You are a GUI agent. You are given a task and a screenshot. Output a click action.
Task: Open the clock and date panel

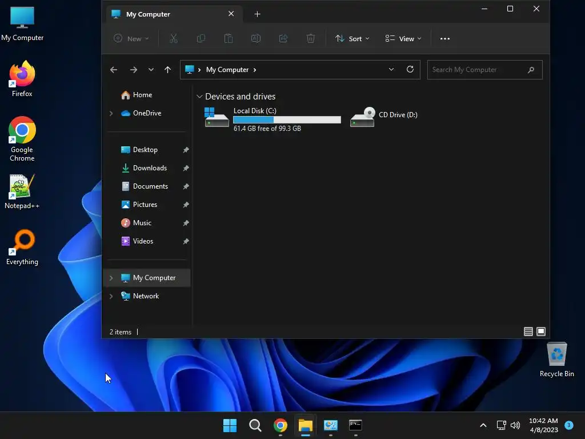(543, 425)
